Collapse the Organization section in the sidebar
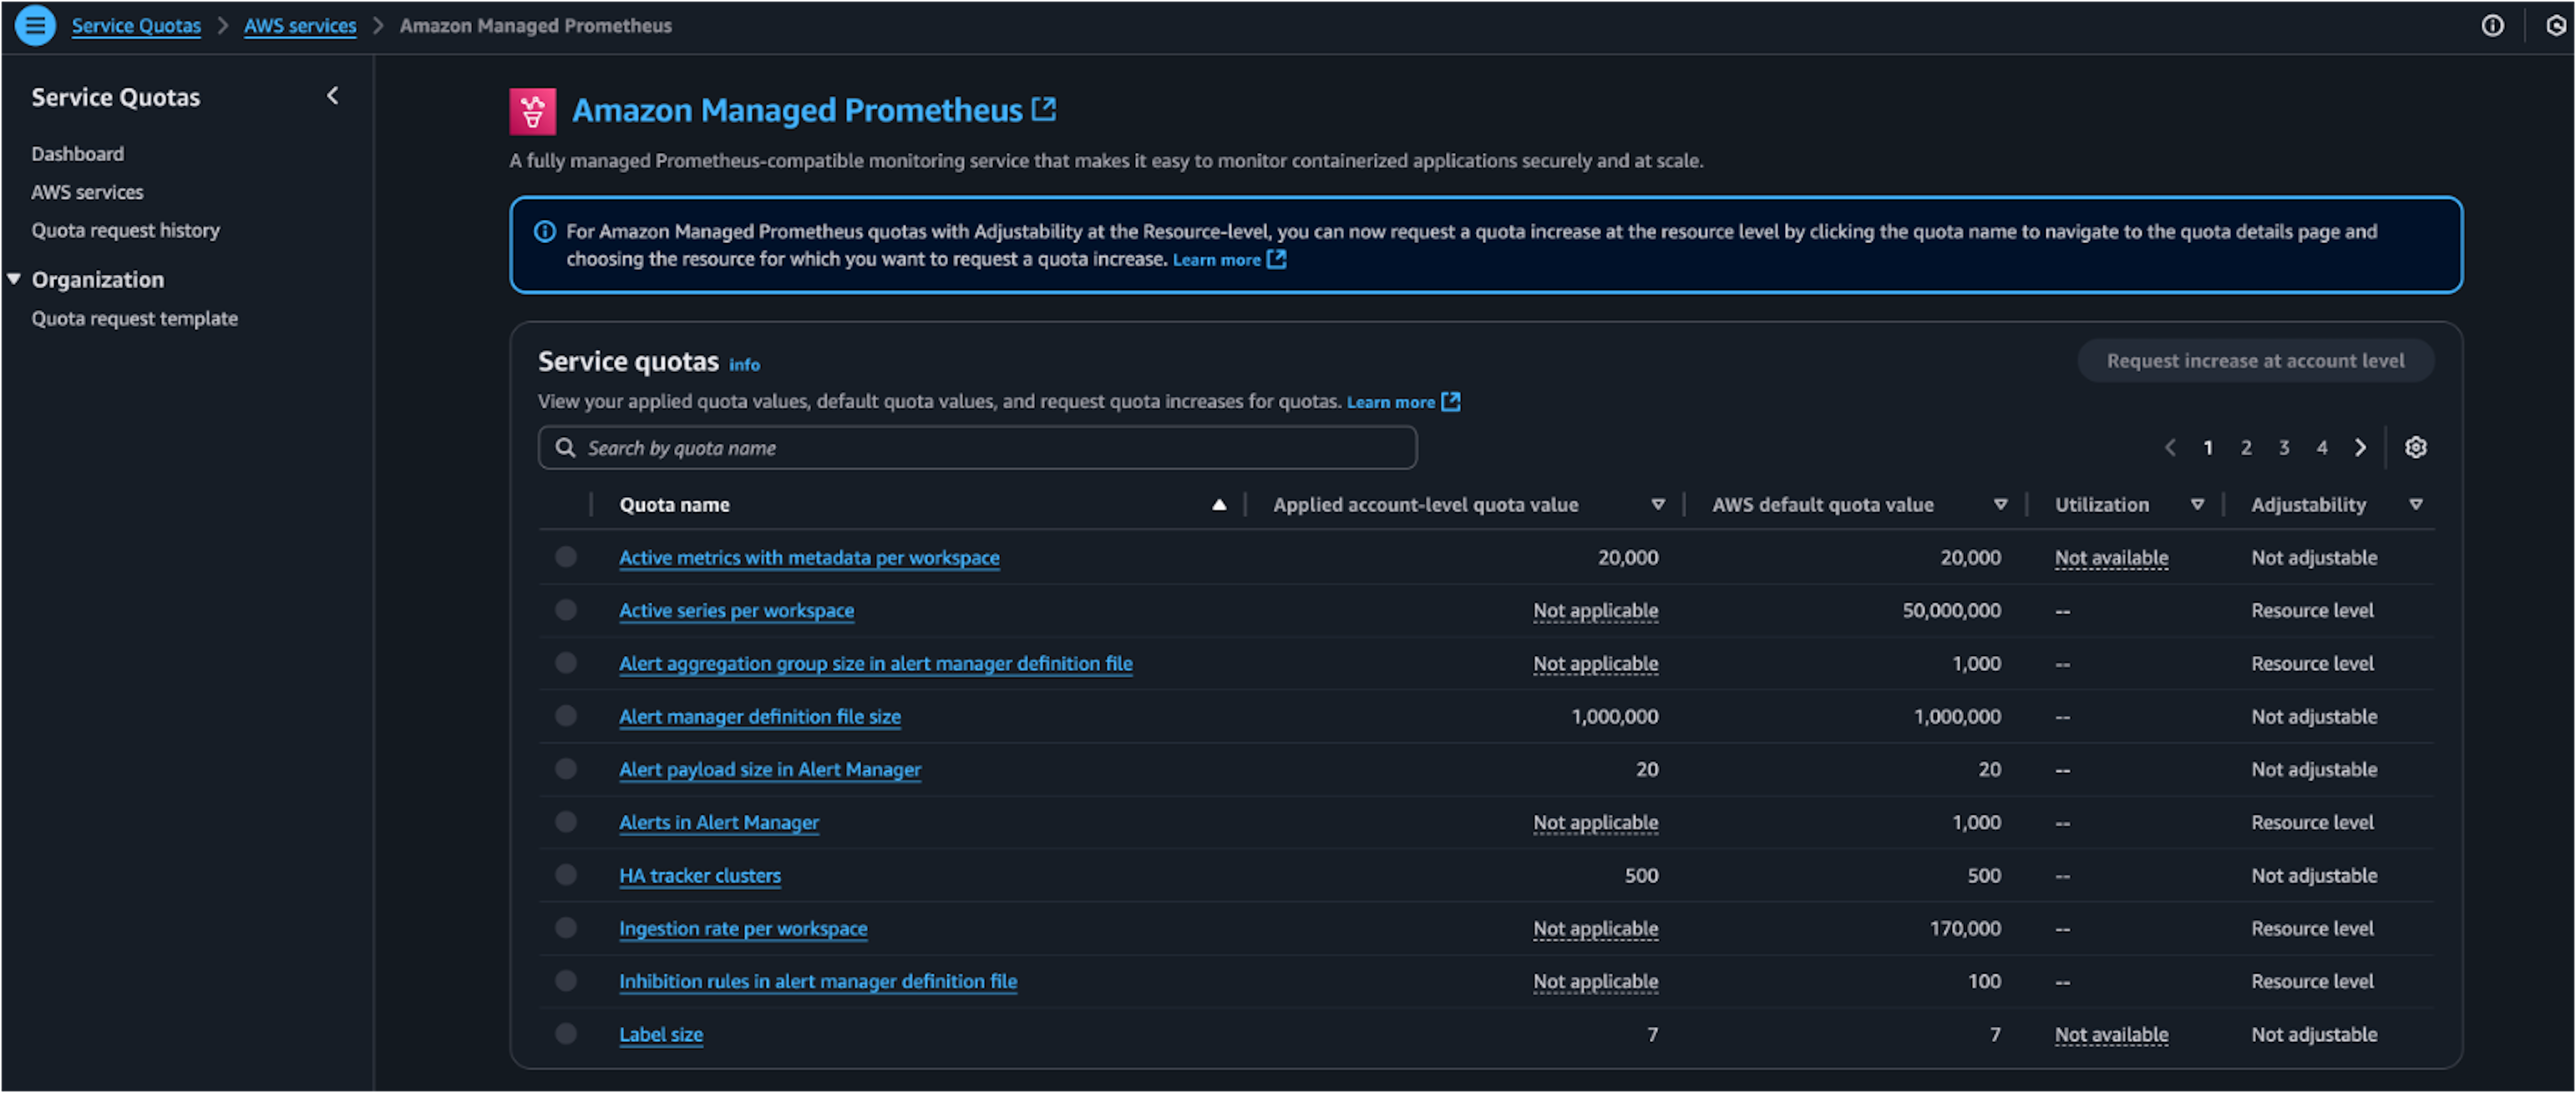This screenshot has height=1093, width=2576. (14, 279)
